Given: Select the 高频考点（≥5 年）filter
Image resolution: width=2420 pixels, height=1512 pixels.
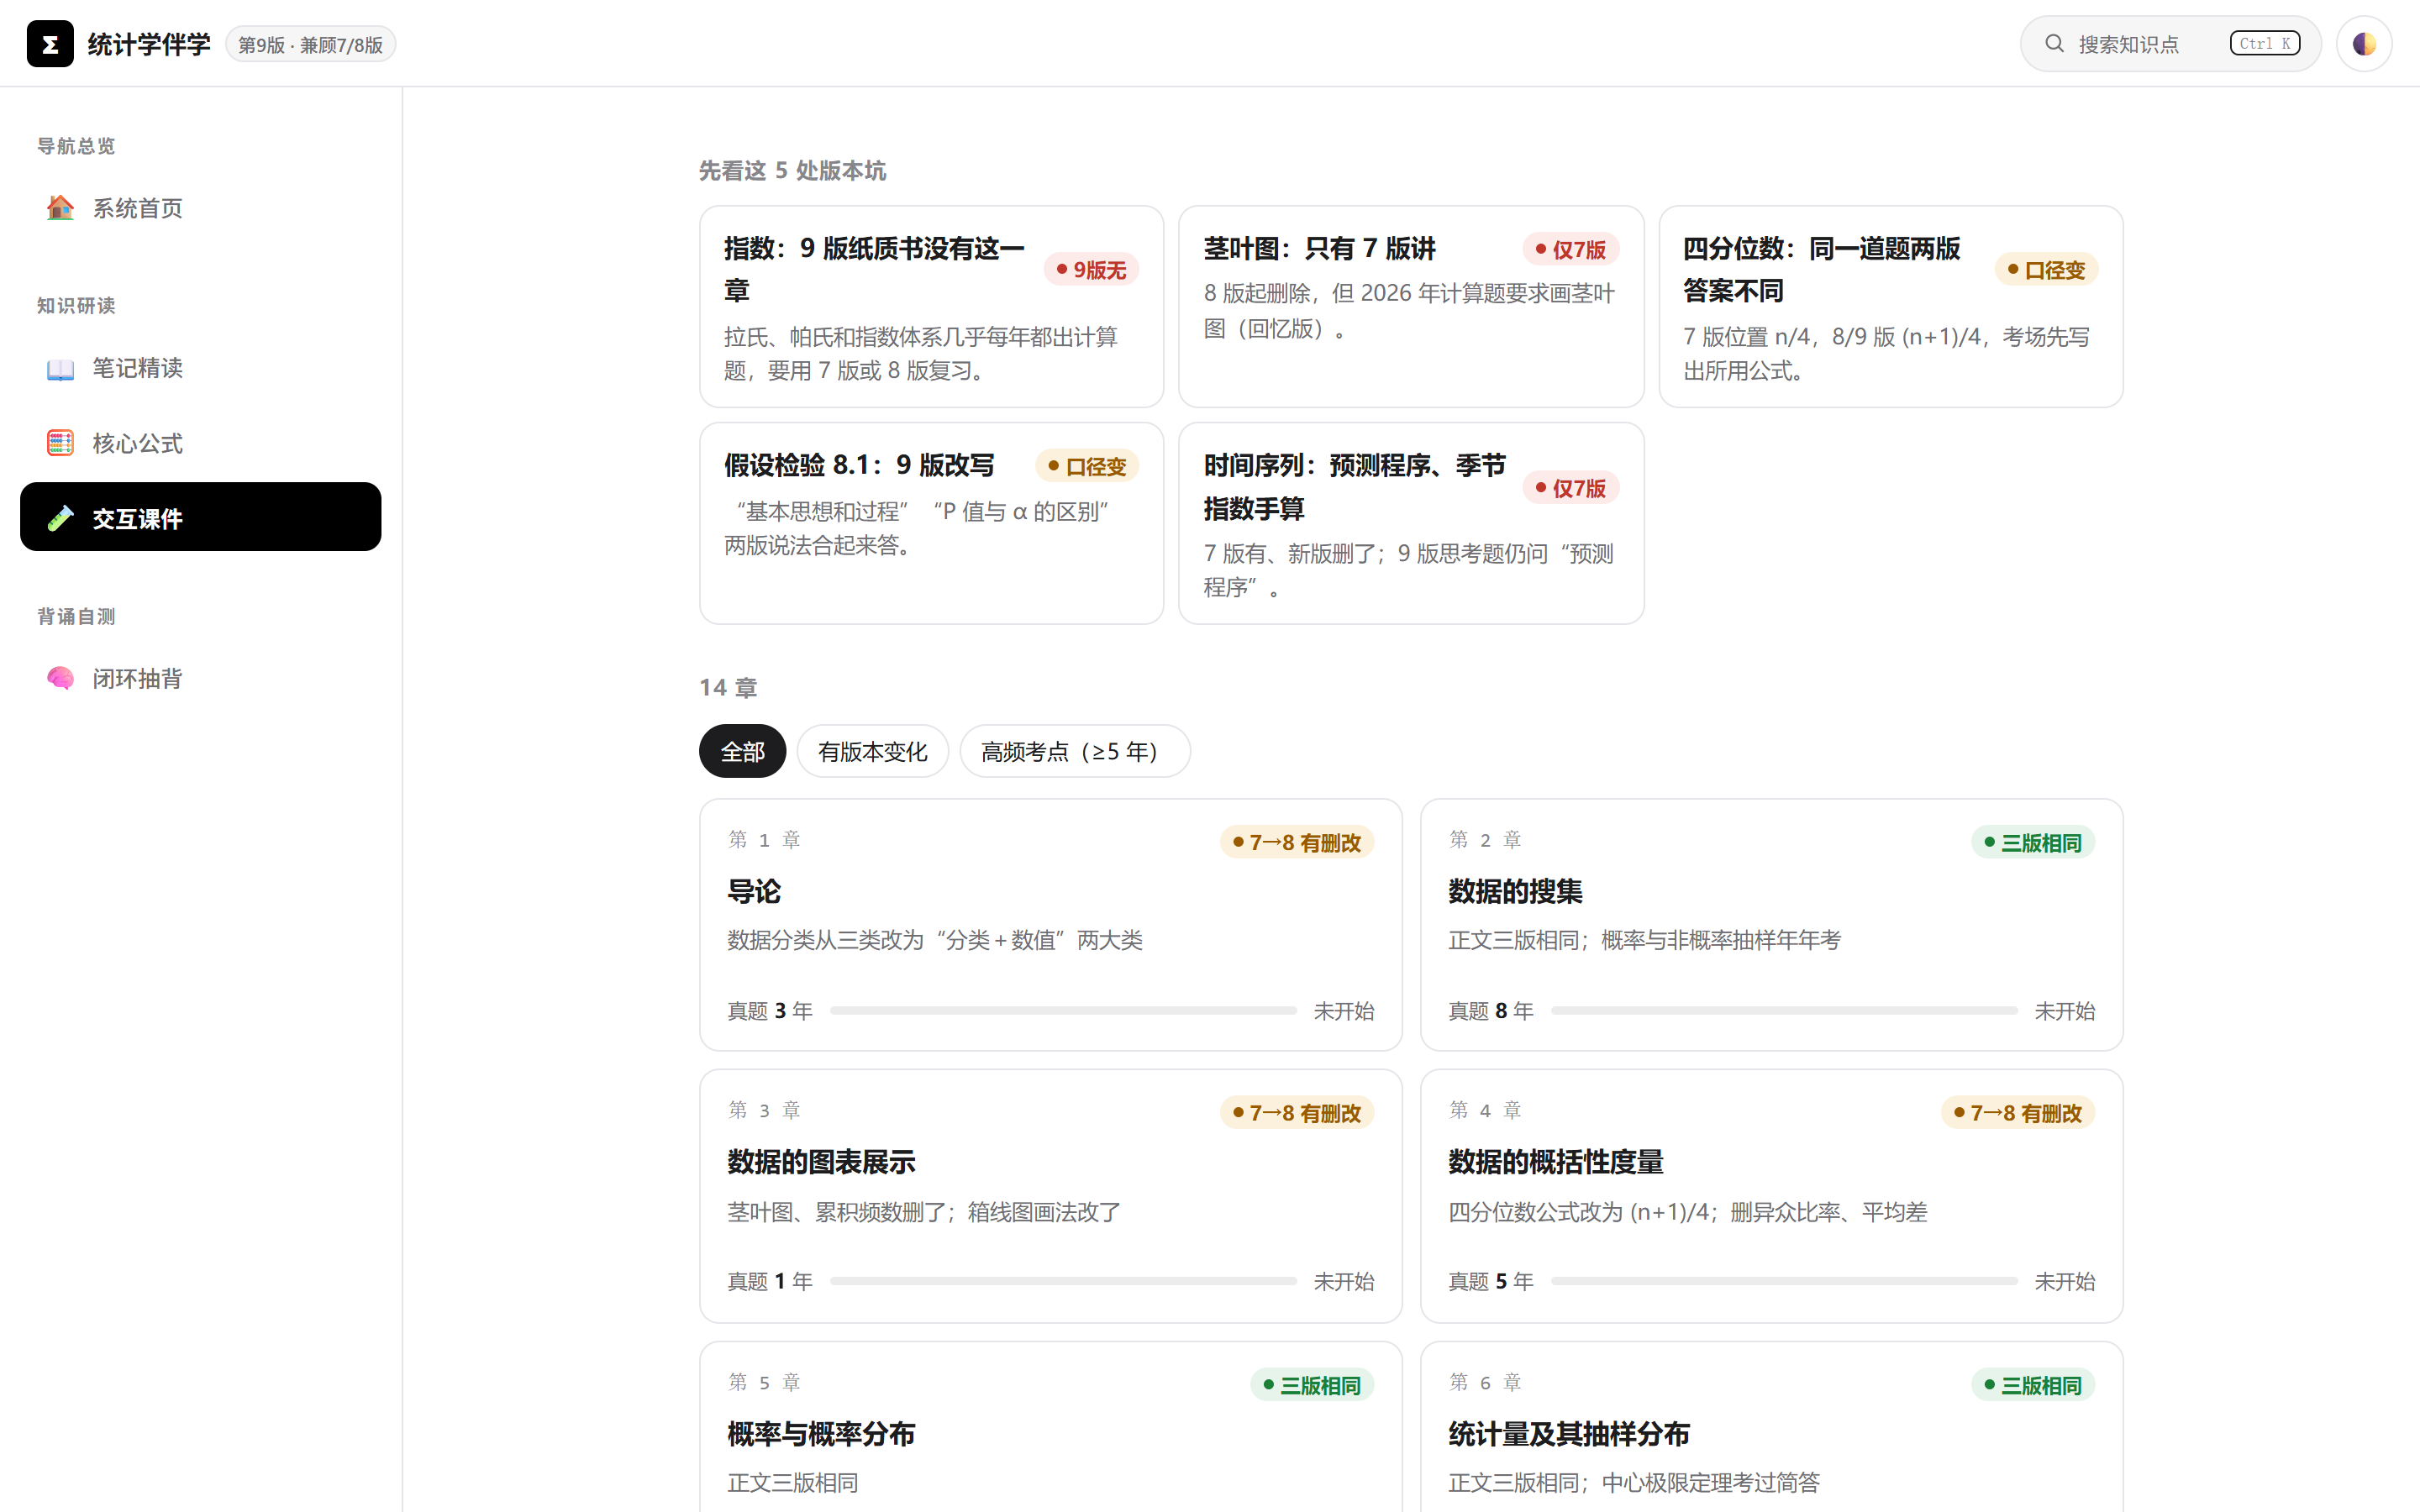Looking at the screenshot, I should click(x=1075, y=751).
